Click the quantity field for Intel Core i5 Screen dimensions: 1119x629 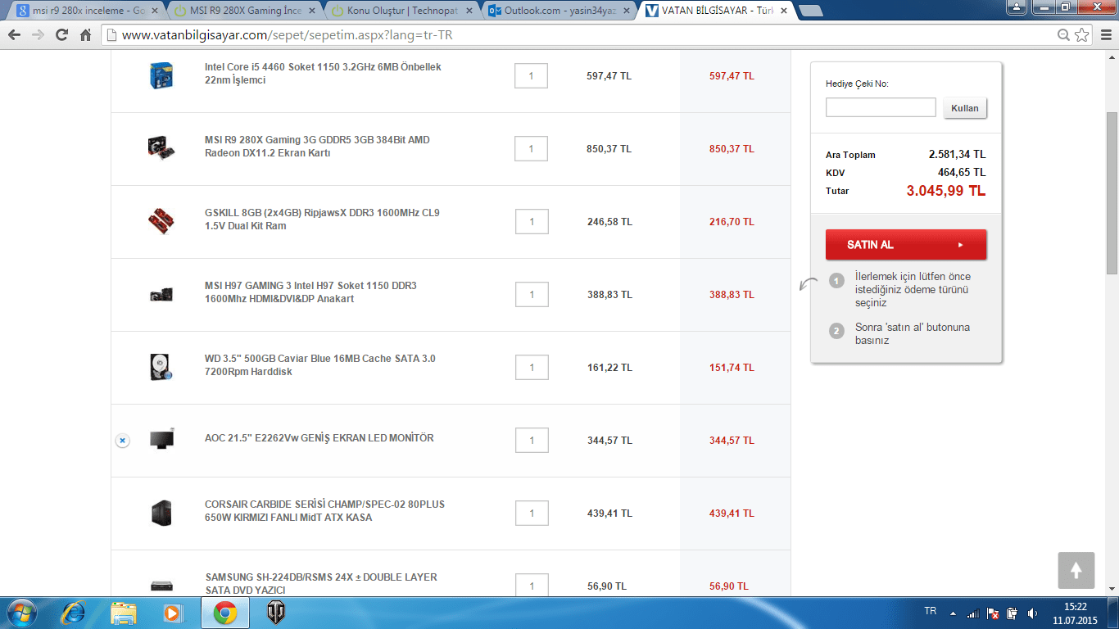[531, 76]
